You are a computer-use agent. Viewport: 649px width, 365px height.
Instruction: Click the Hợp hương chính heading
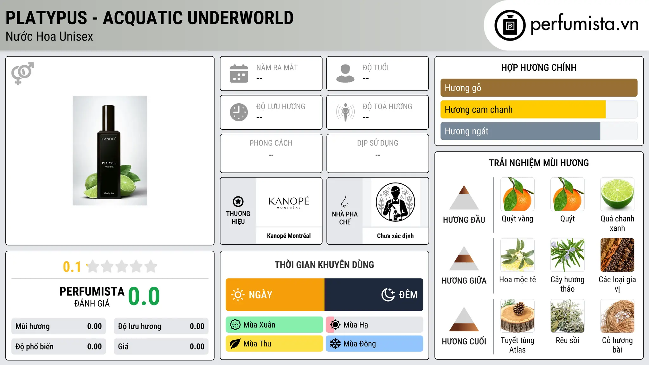[539, 67]
